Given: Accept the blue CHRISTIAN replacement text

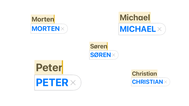Looking at the screenshot, I should [147, 82].
